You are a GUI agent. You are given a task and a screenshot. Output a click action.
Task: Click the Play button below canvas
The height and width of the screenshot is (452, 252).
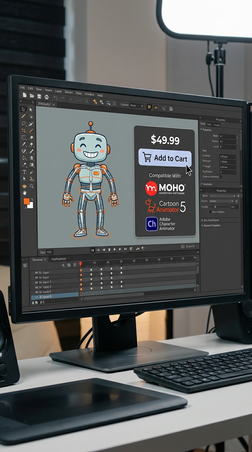(115, 250)
